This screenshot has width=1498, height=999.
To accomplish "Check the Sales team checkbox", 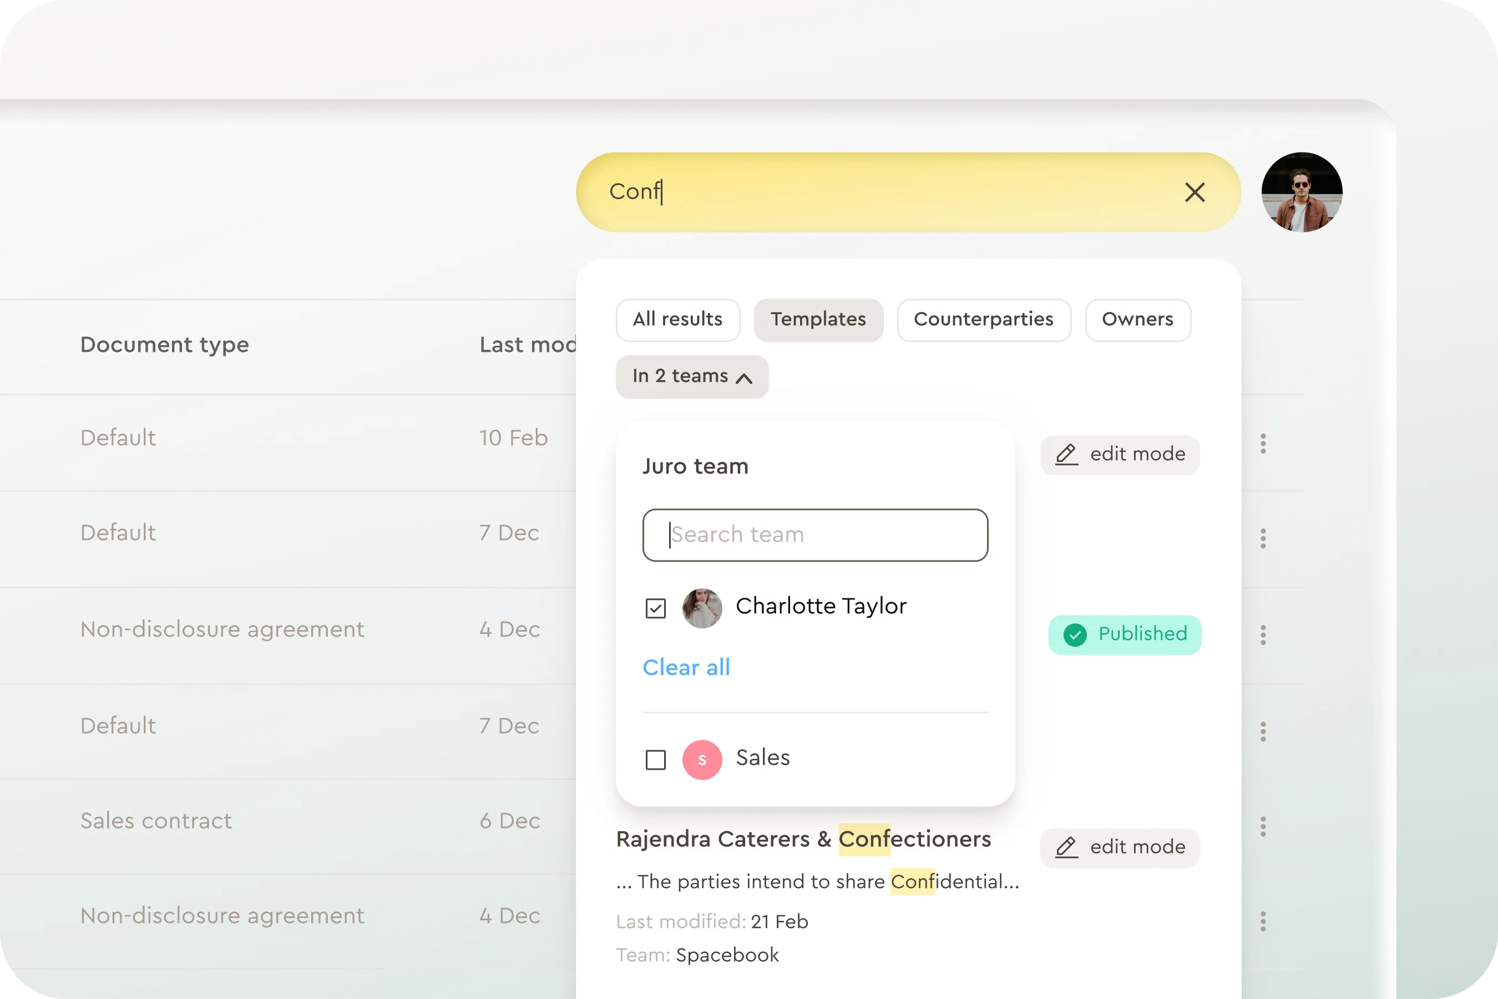I will click(655, 759).
